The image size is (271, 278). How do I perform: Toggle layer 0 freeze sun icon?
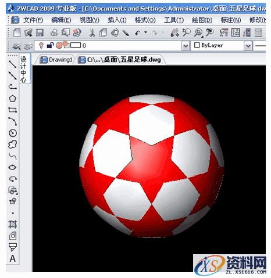(x=59, y=45)
